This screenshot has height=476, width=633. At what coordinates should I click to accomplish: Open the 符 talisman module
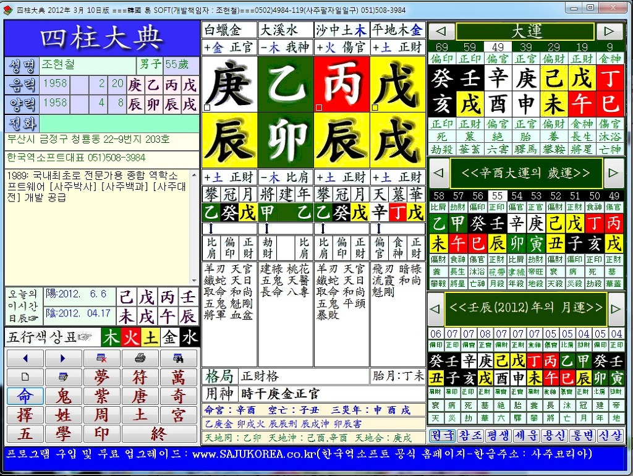pos(140,377)
